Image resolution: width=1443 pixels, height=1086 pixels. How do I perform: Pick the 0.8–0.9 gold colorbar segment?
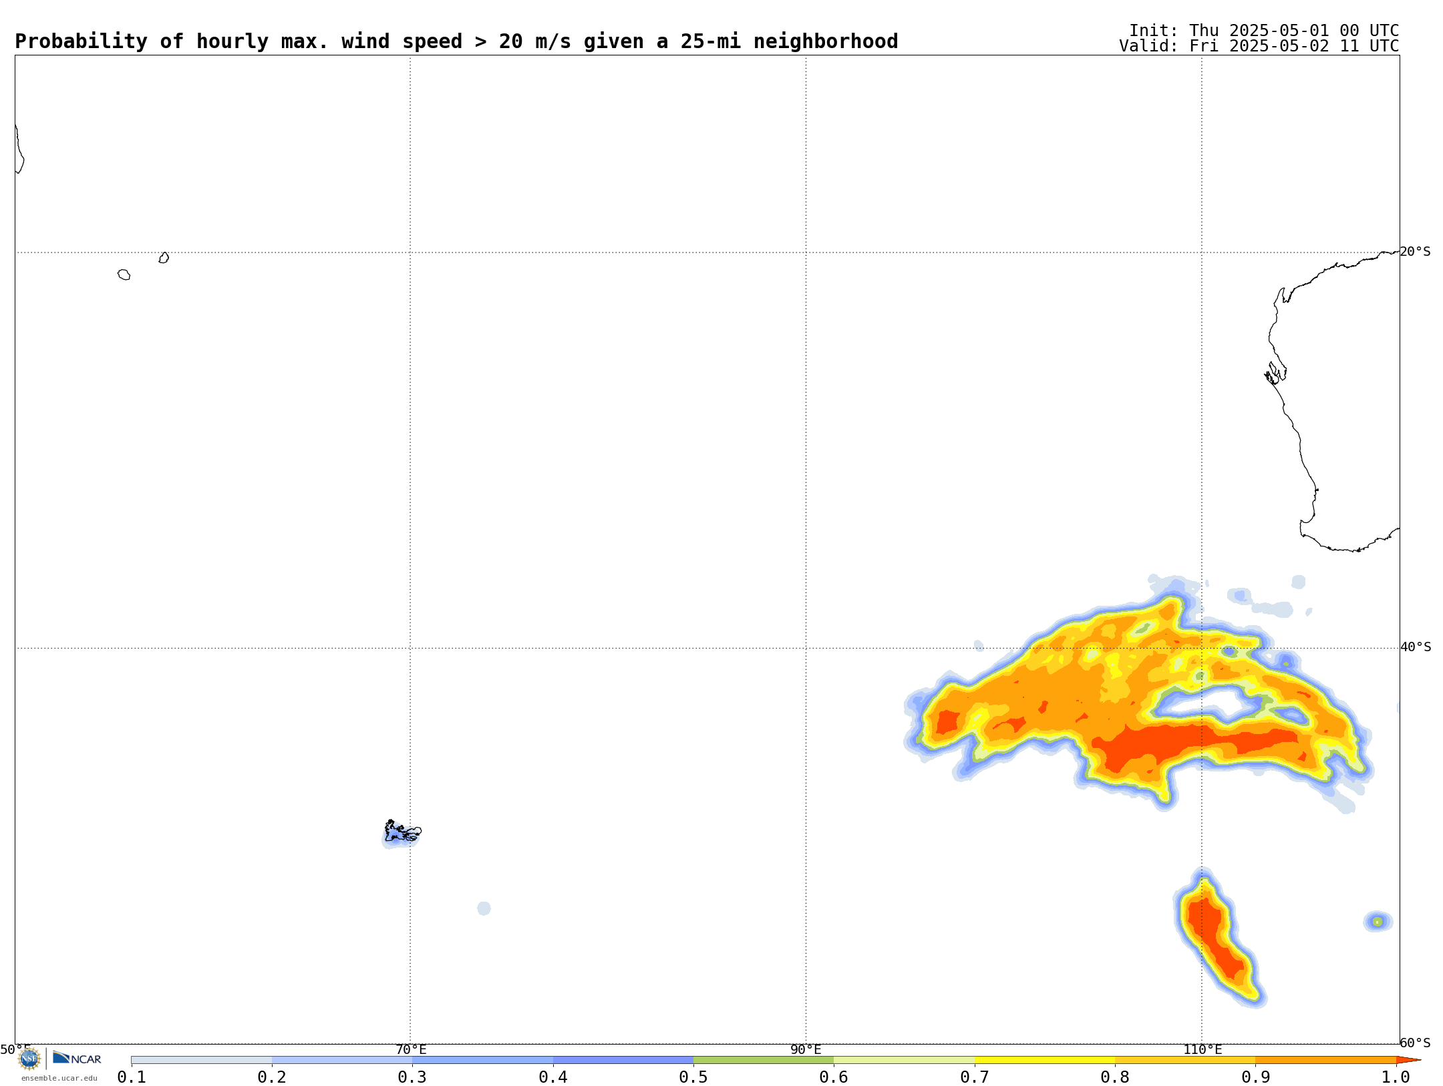pos(1185,1060)
